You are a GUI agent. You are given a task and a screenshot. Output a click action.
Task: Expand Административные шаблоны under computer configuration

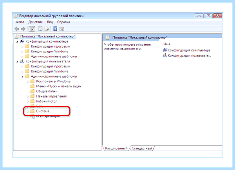[x=22, y=57]
